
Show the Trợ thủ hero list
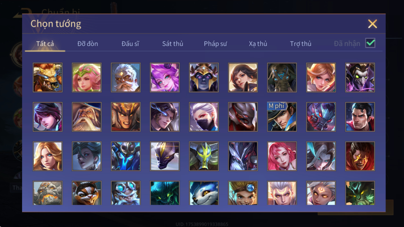300,44
